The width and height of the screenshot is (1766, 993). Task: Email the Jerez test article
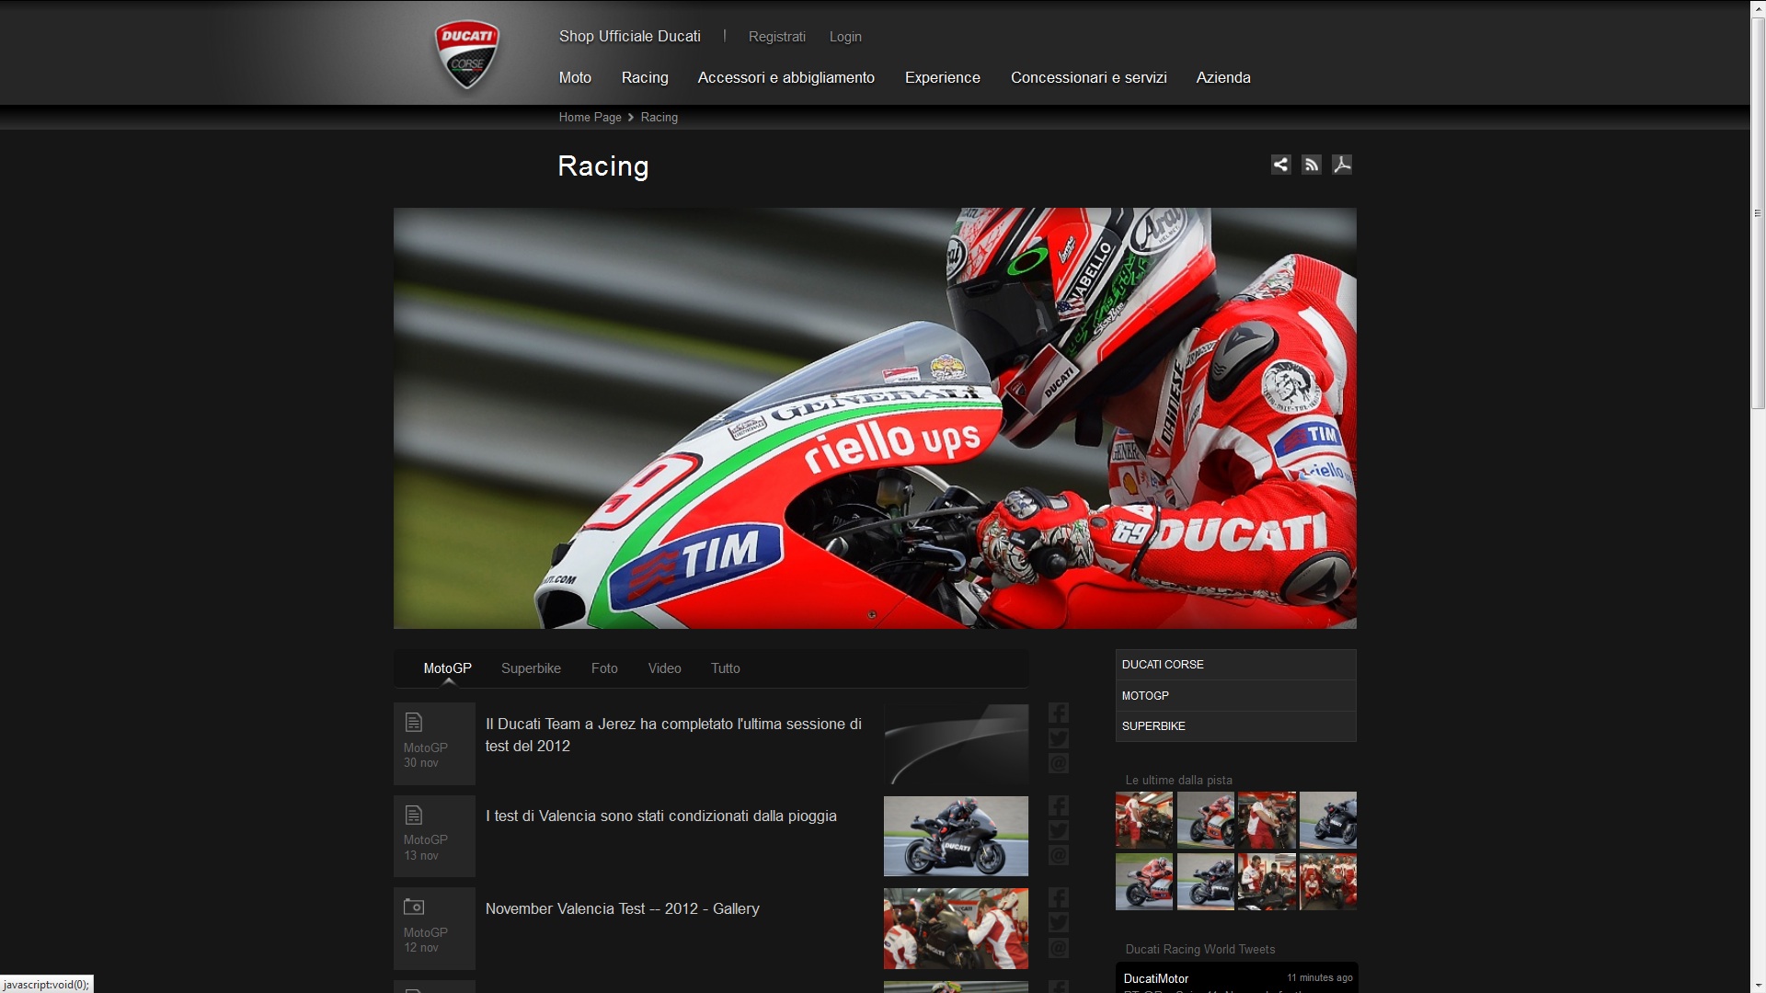click(1059, 763)
